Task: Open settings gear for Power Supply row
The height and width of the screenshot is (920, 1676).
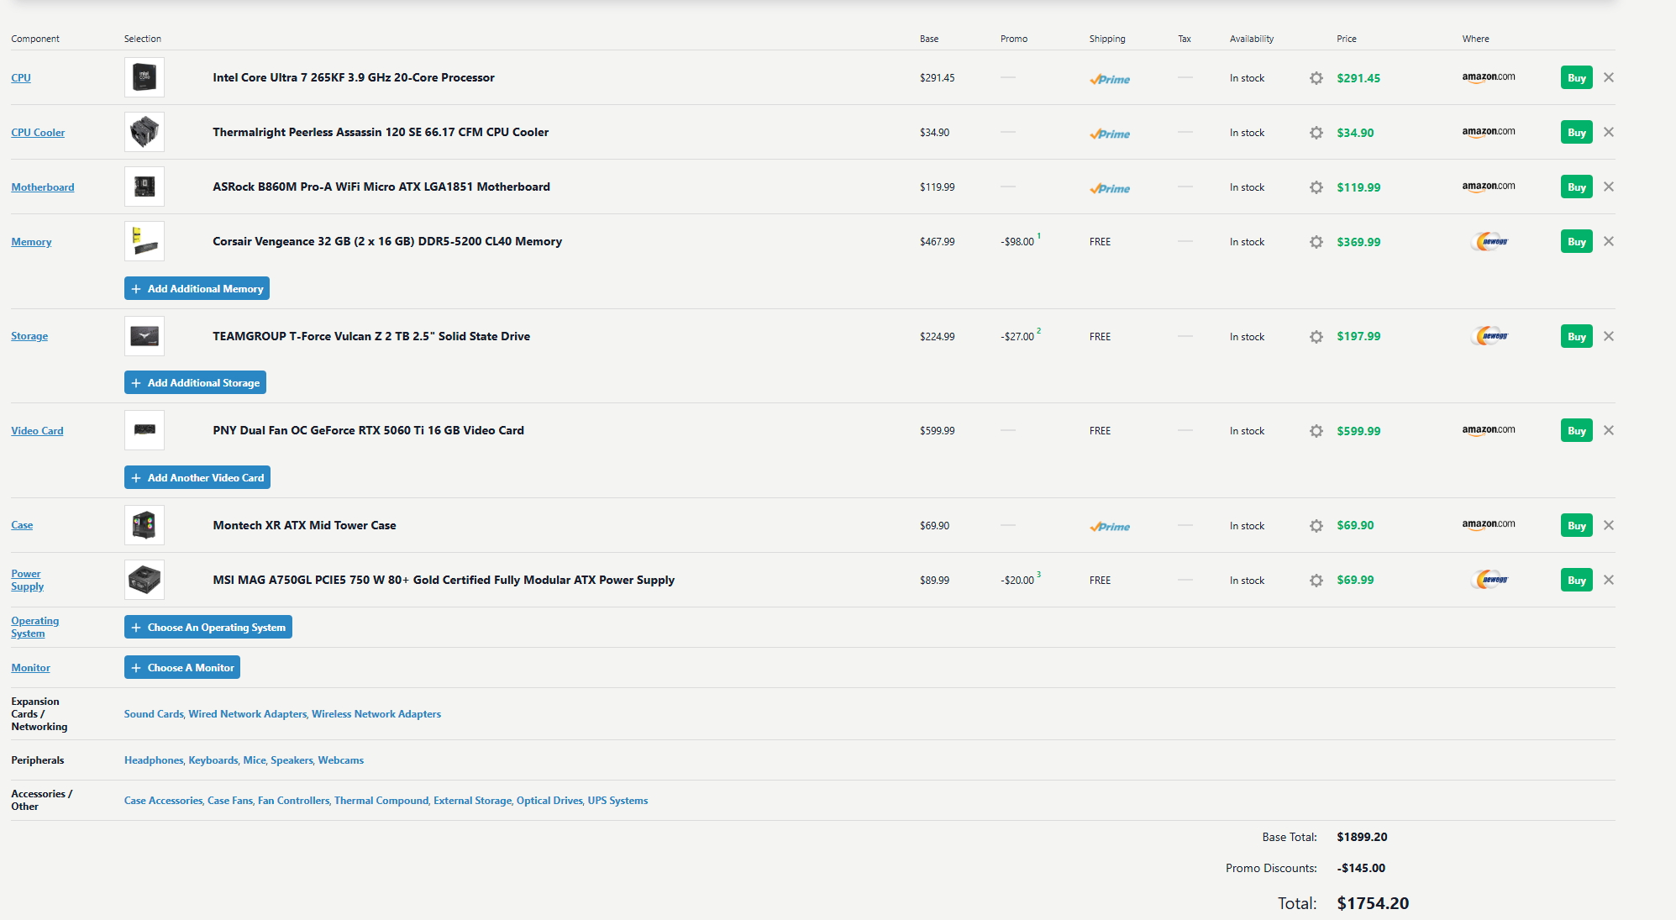Action: [x=1316, y=581]
